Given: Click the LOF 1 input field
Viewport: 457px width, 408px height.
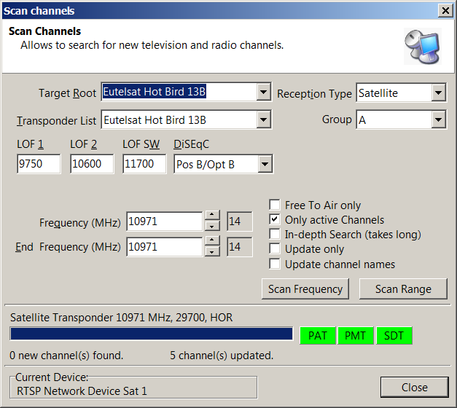Looking at the screenshot, I should tap(39, 164).
